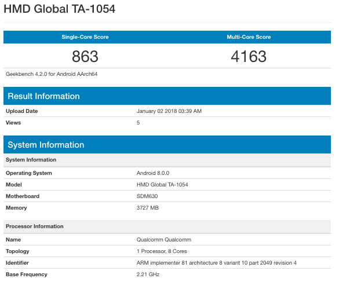Click the processor Name label
The width and height of the screenshot is (339, 282).
(13, 240)
